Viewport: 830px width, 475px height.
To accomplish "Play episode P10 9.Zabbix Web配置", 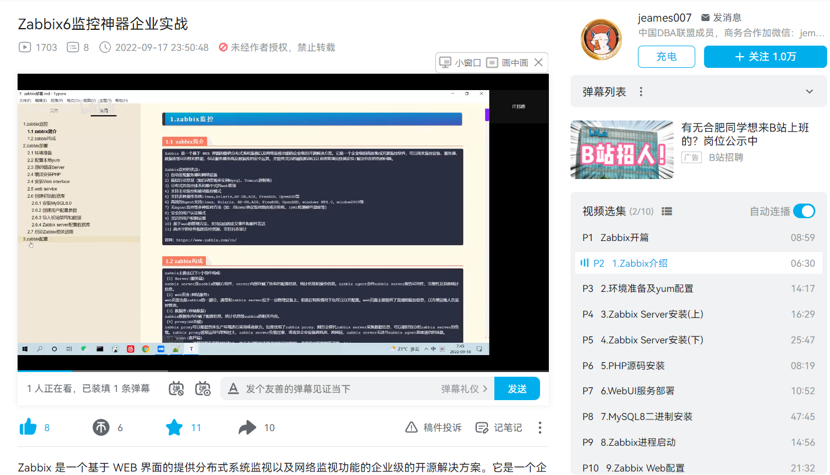I will click(698, 468).
